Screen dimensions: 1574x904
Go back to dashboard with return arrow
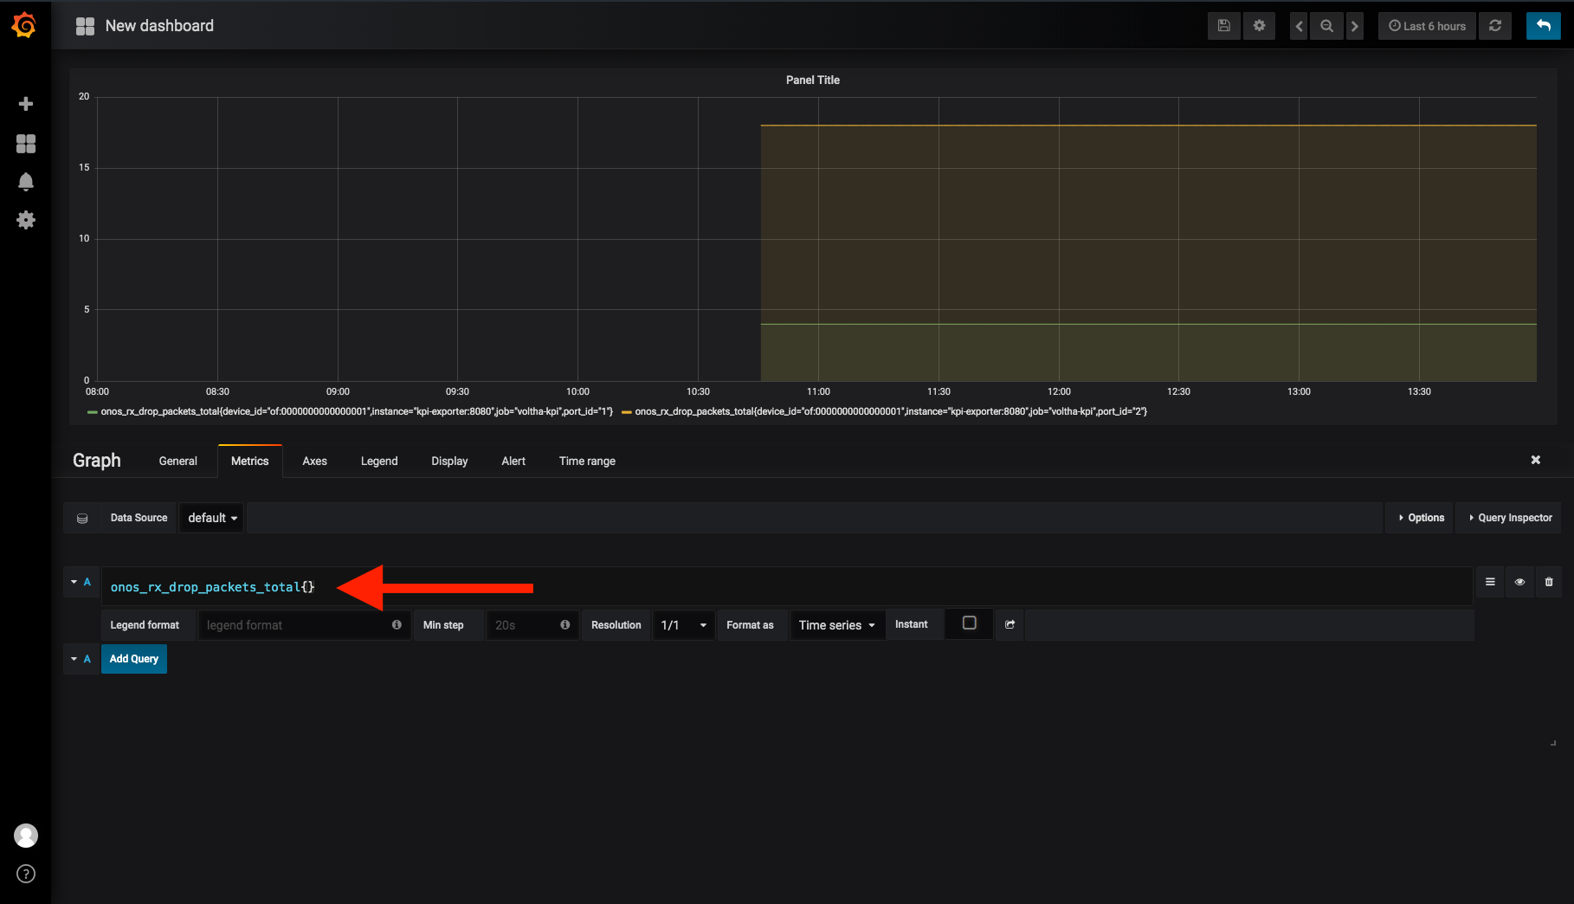tap(1544, 26)
